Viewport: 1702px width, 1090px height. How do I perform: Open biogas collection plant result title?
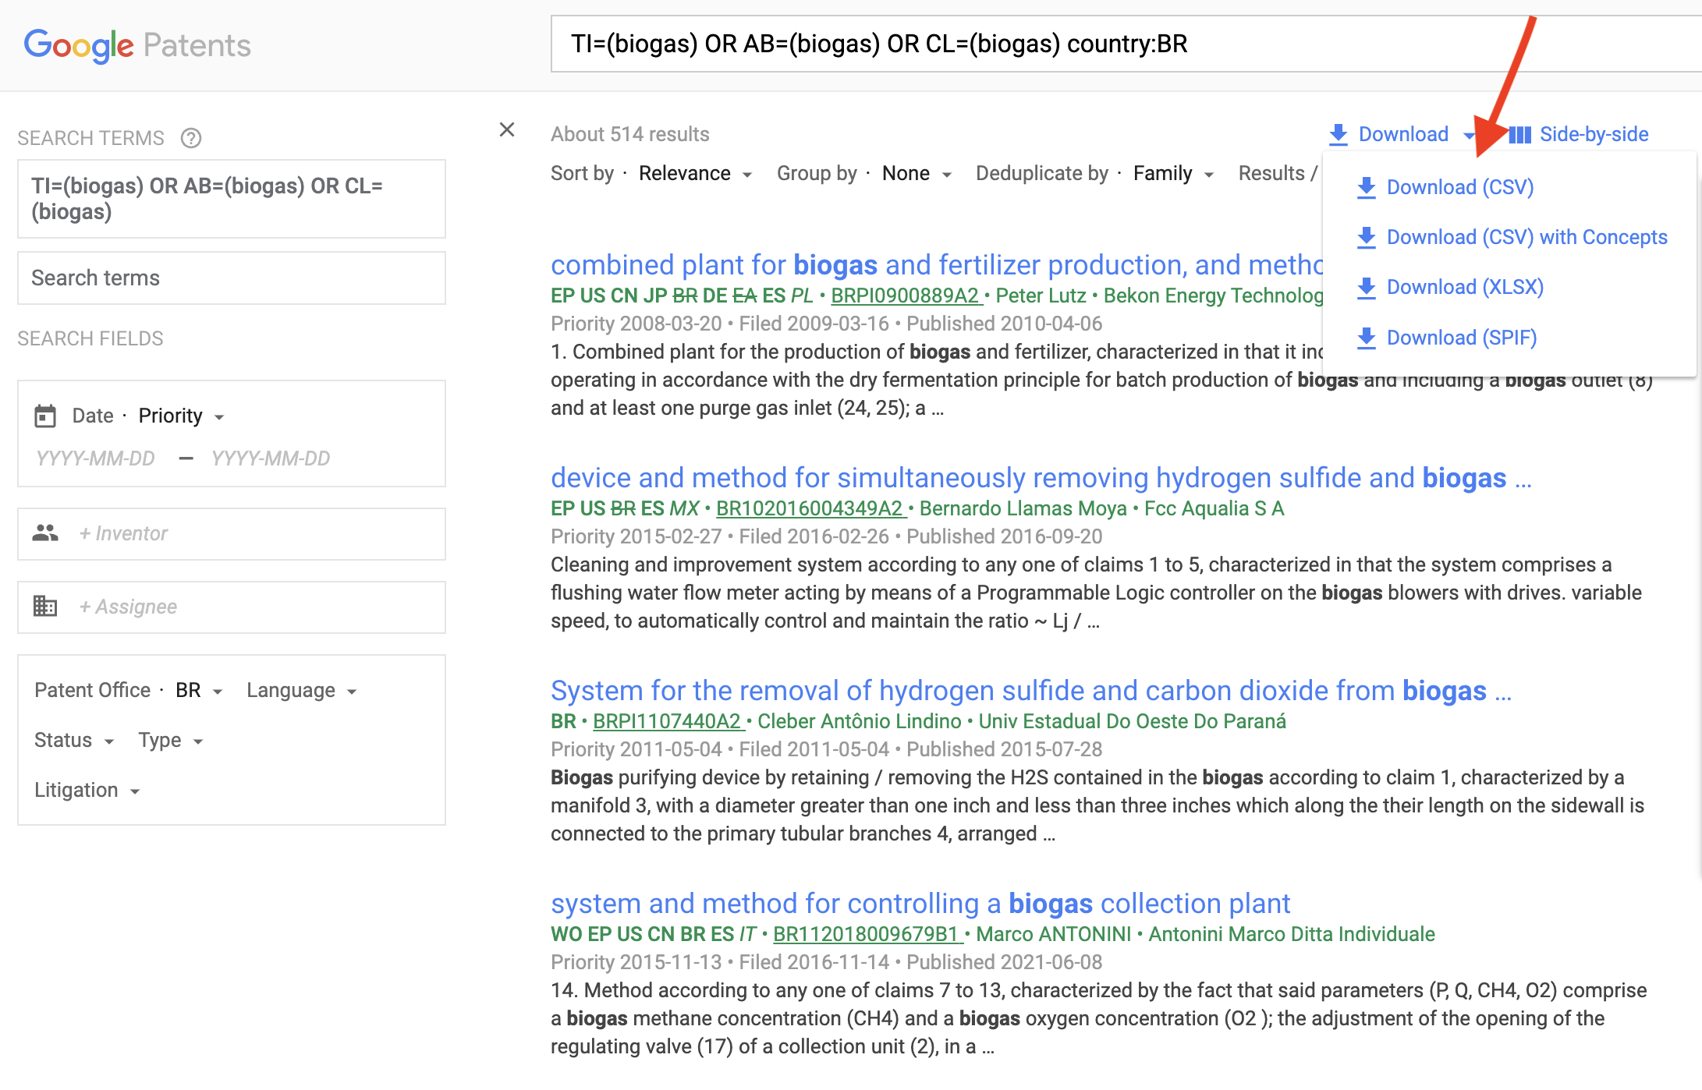click(x=920, y=904)
